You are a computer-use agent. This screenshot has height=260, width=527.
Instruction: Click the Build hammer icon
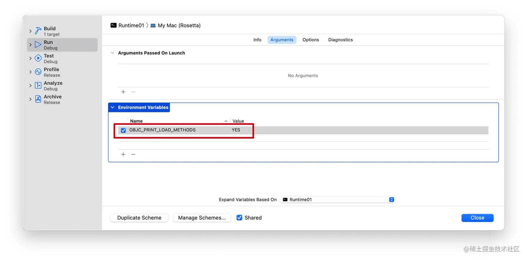point(38,31)
